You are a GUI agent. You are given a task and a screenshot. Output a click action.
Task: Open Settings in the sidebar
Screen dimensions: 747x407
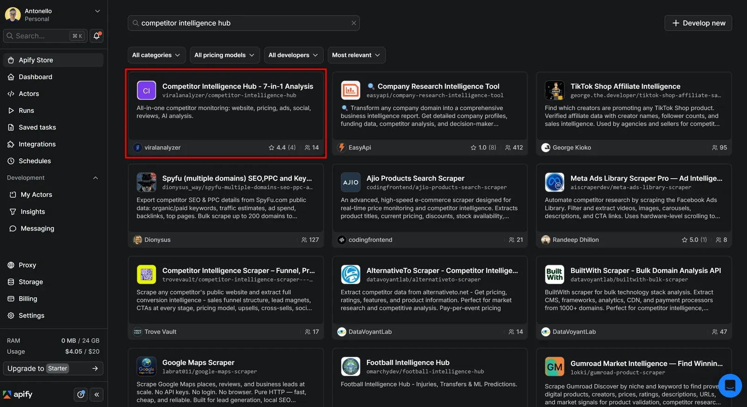(53, 316)
